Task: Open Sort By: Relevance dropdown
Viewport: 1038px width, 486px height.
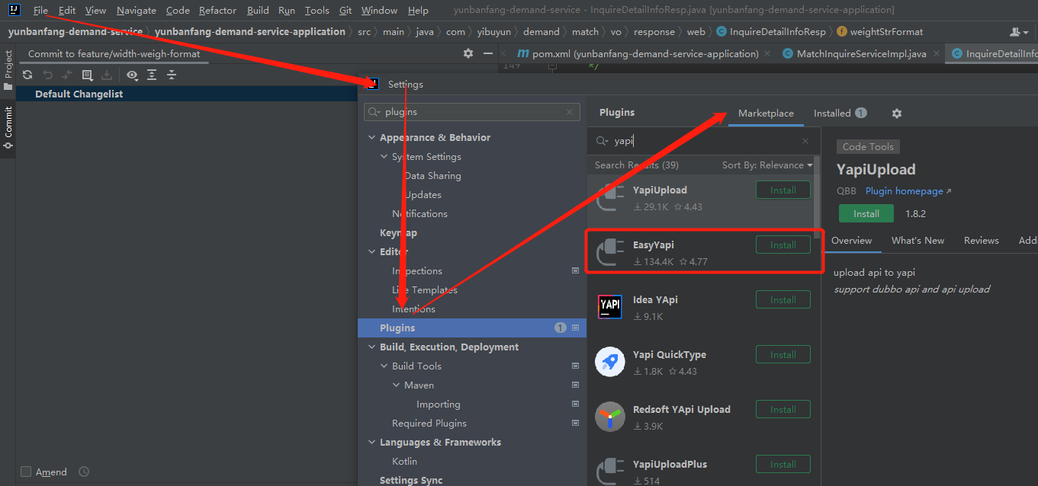Action: 767,165
